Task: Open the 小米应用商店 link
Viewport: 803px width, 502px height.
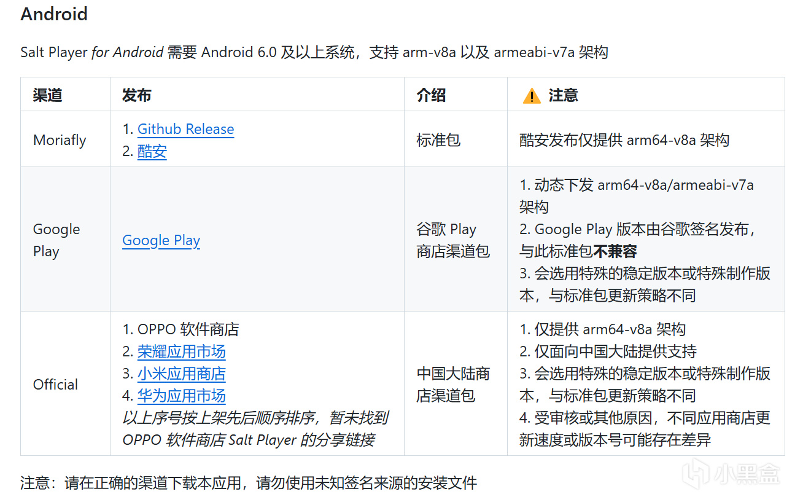Action: pyautogui.click(x=182, y=374)
